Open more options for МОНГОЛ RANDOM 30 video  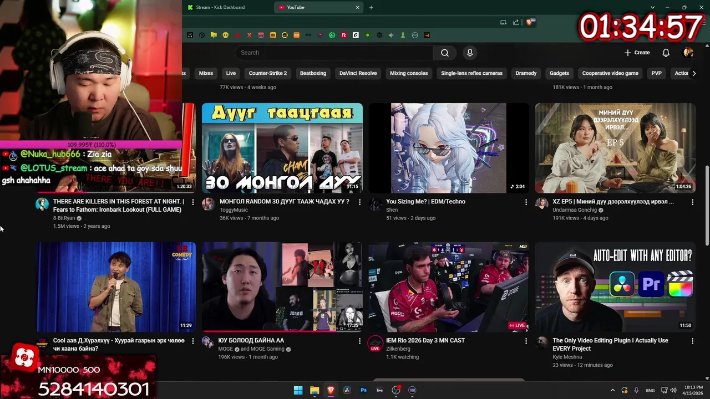click(x=359, y=202)
